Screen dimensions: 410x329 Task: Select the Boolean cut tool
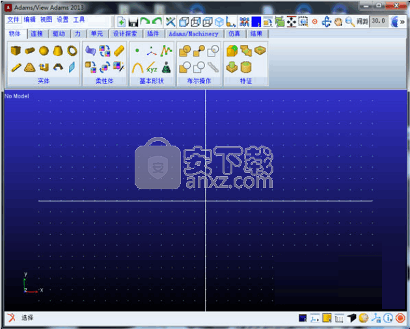(185, 68)
